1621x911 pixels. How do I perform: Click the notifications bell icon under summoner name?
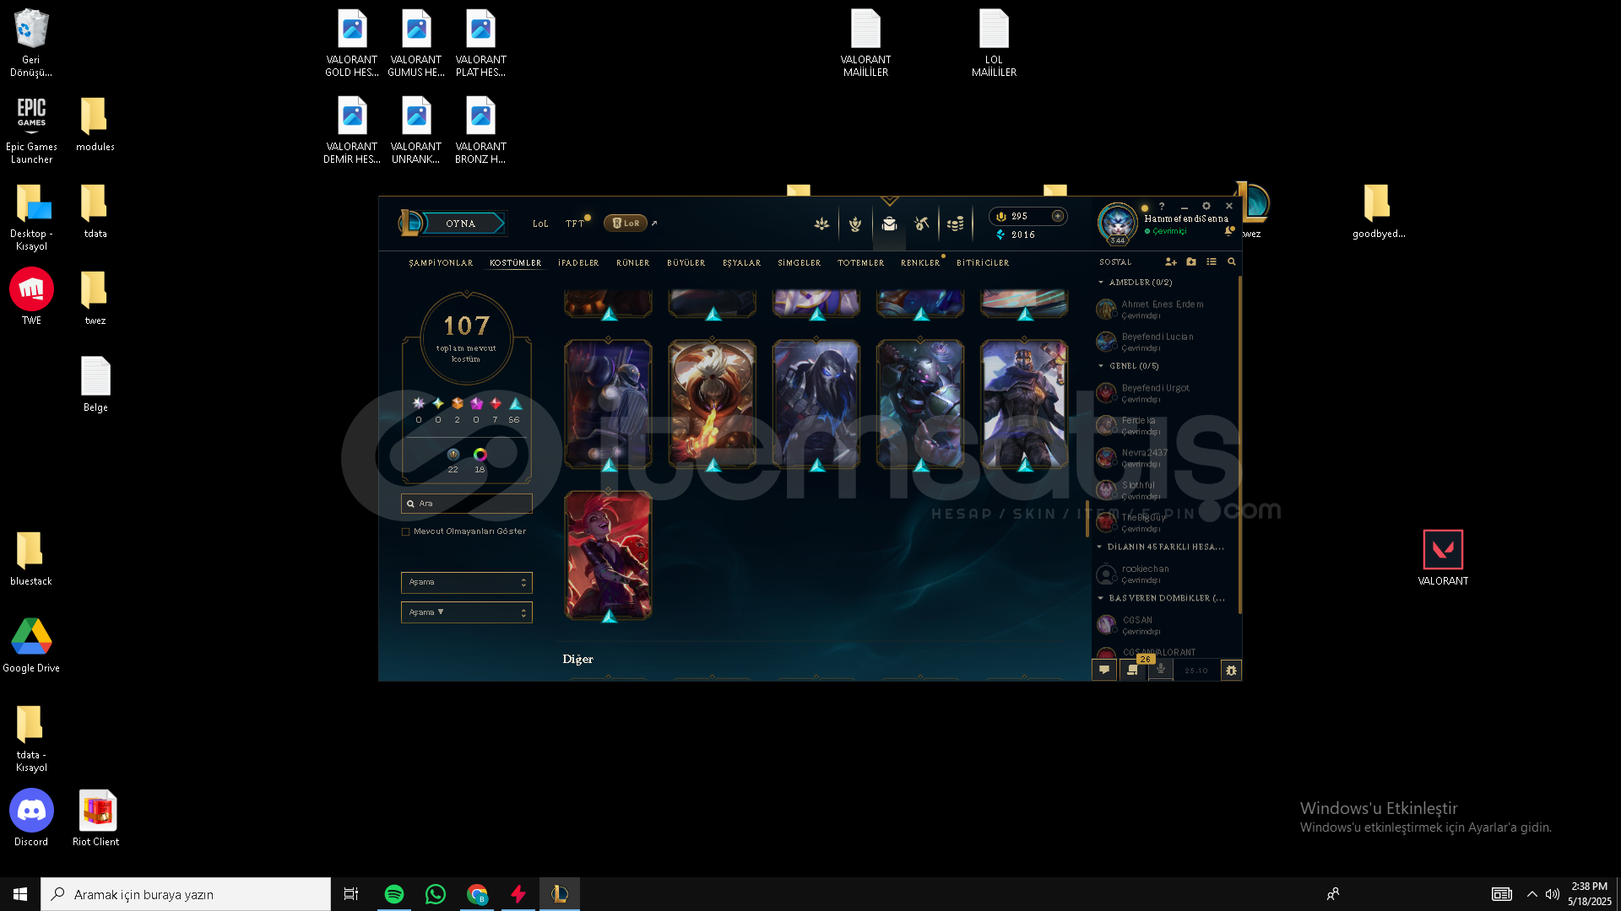[x=1229, y=230]
